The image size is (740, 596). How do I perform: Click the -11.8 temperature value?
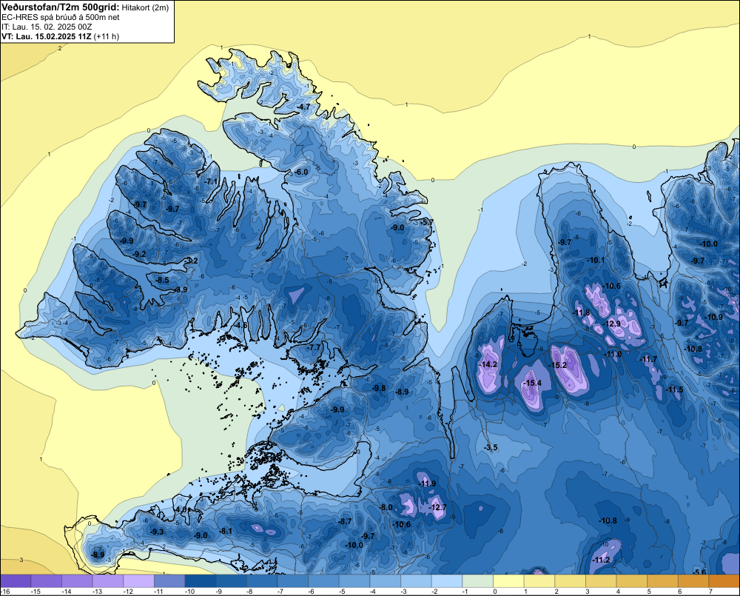click(582, 312)
